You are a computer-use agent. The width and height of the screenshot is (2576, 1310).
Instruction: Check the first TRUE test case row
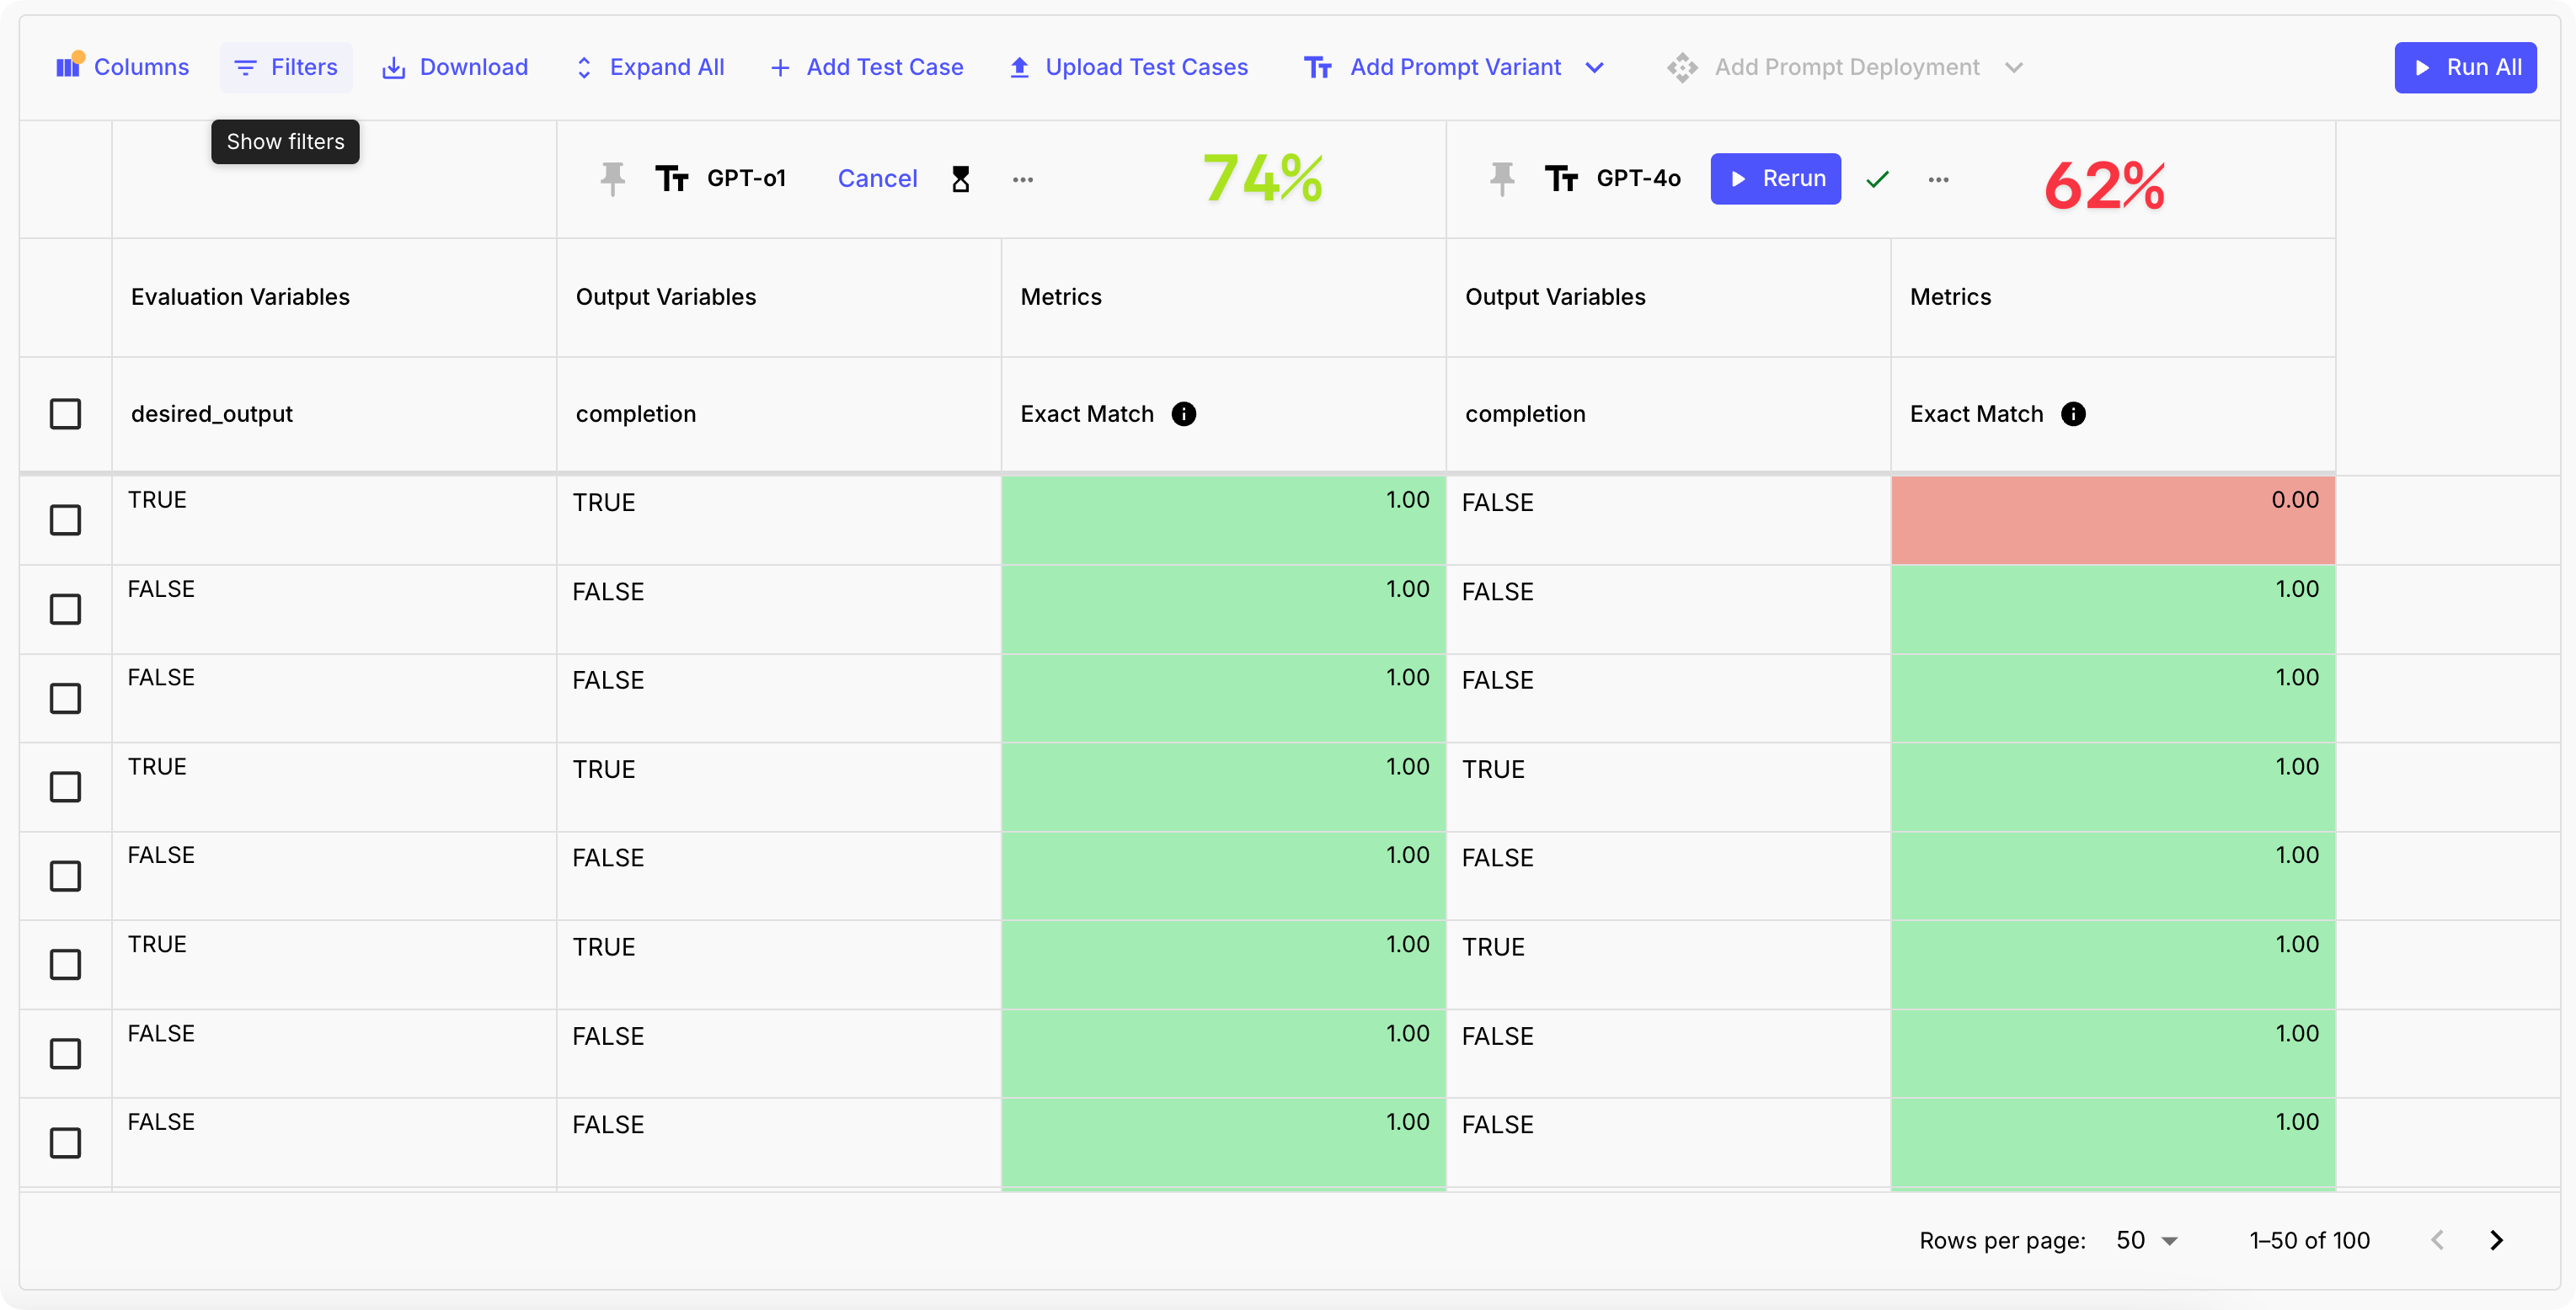pyautogui.click(x=65, y=519)
